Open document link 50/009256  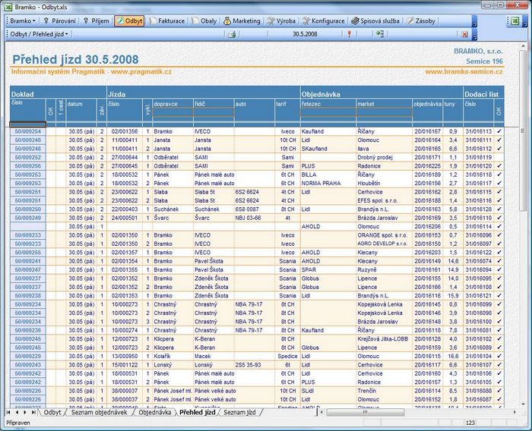coord(28,166)
